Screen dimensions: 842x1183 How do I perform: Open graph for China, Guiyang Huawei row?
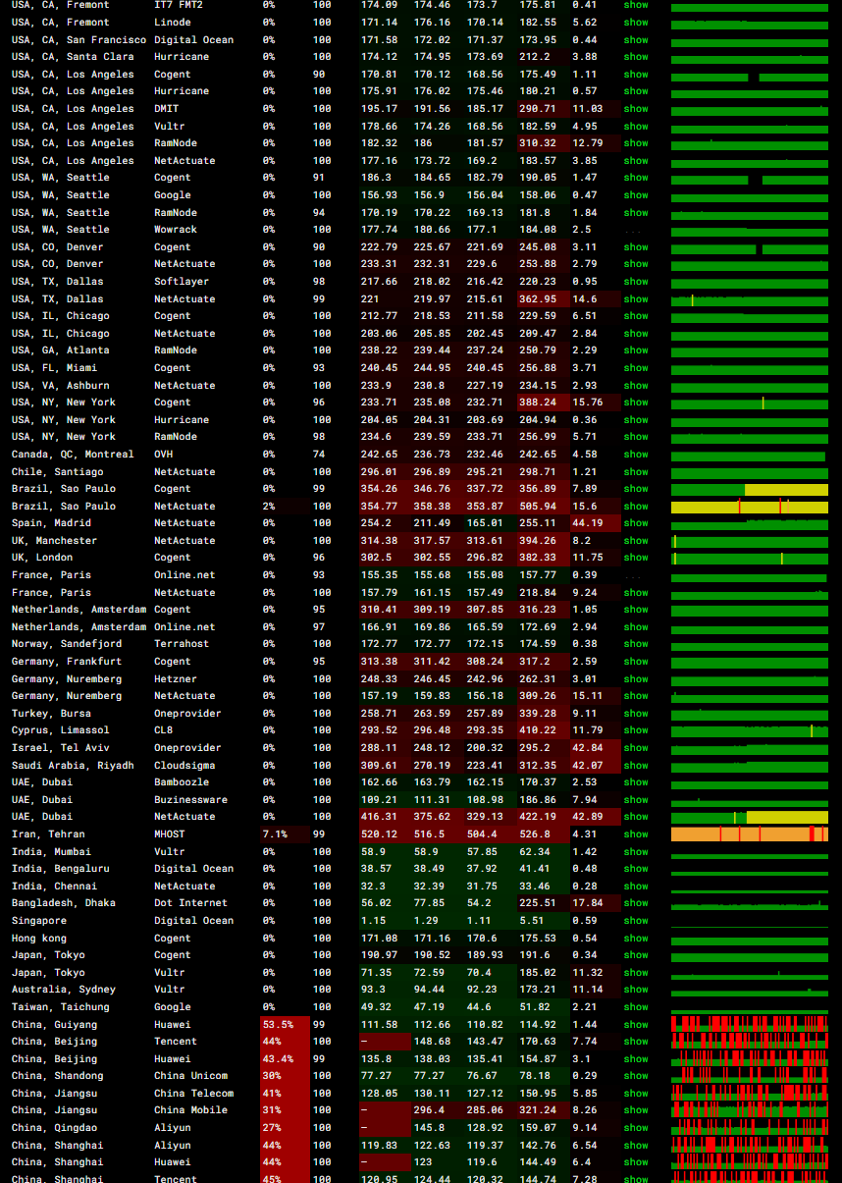coord(750,1024)
